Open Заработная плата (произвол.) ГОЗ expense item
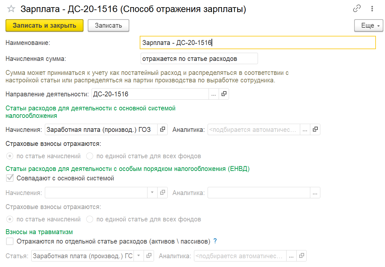The image size is (385, 267). coord(162,130)
